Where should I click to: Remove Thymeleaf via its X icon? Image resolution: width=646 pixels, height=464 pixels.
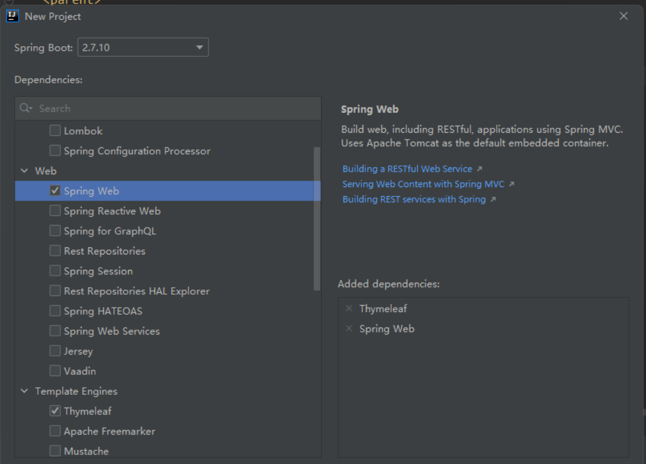pyautogui.click(x=349, y=308)
